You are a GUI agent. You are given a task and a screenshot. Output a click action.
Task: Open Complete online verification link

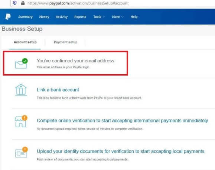(x=122, y=121)
